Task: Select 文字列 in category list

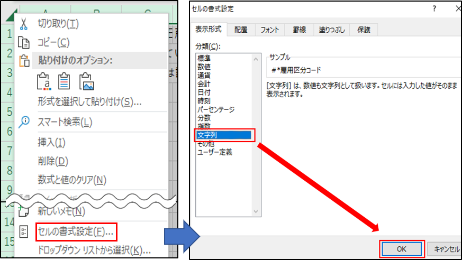Action: (223, 135)
